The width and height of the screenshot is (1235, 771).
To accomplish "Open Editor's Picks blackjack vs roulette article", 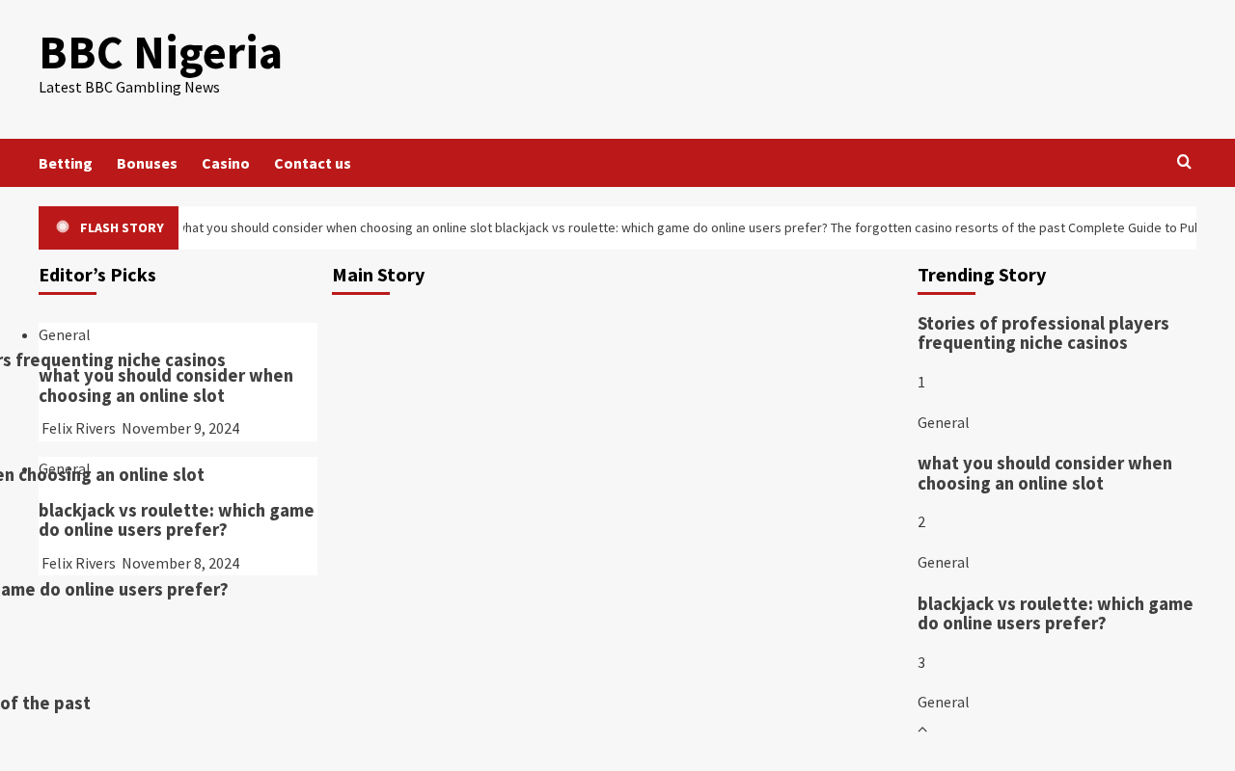I will point(177,520).
